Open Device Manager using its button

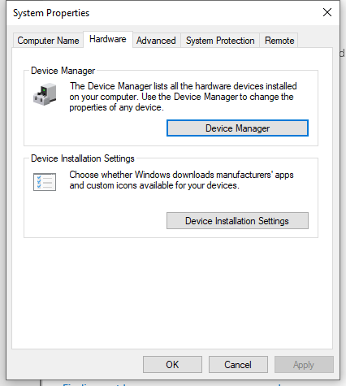click(x=237, y=128)
